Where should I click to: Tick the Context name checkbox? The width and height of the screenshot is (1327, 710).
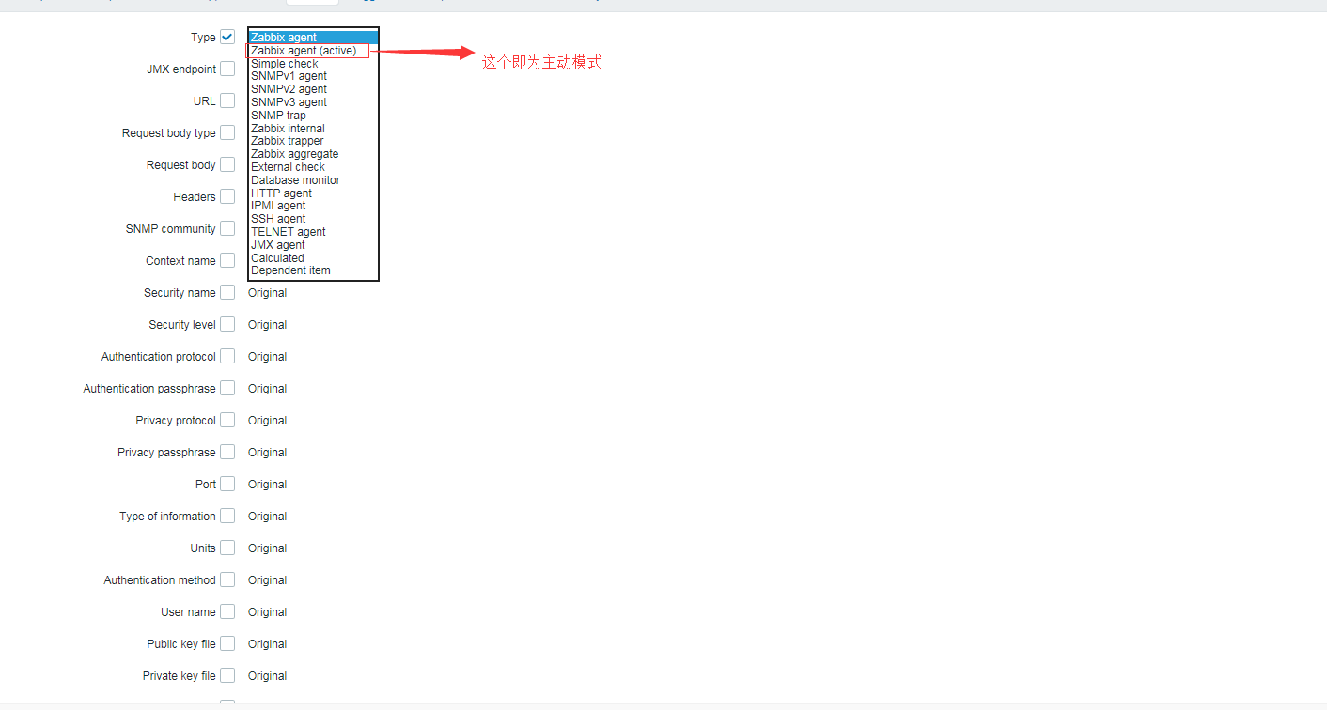[x=227, y=260]
